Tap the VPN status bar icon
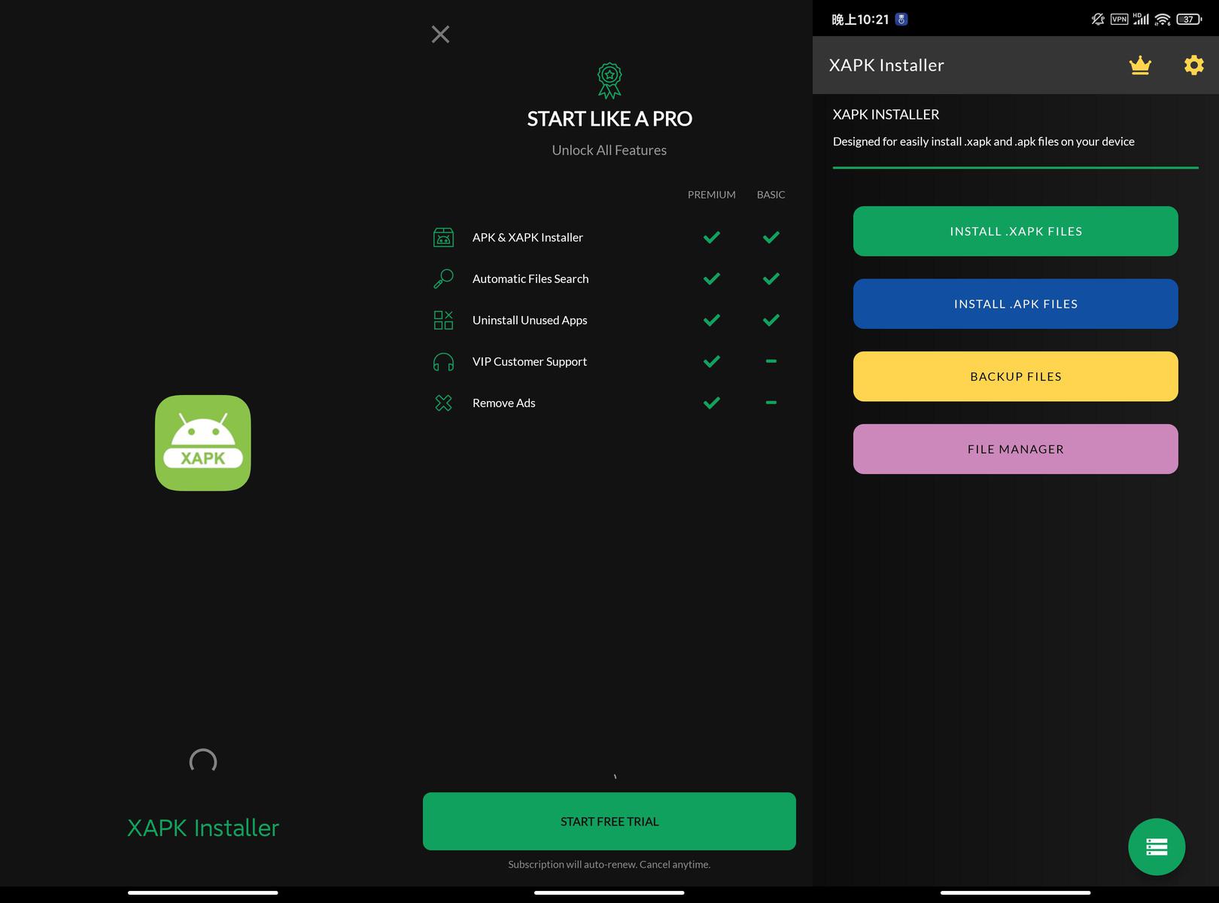The image size is (1219, 903). [x=1120, y=20]
